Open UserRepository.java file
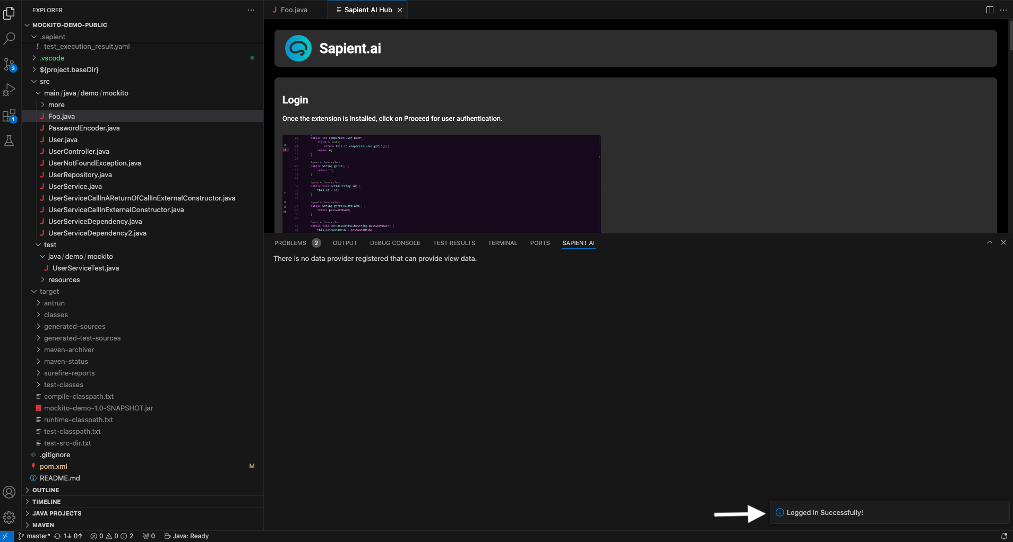 click(142, 174)
